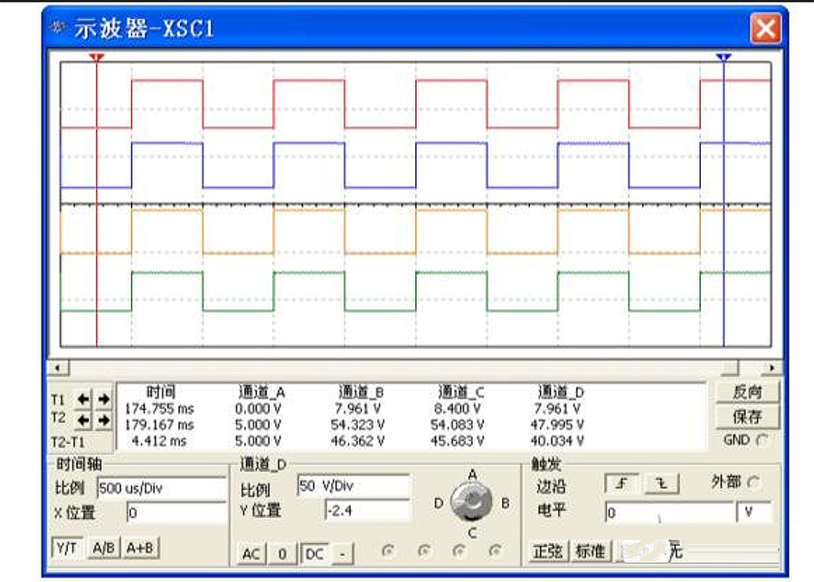This screenshot has height=582, width=814.
Task: Click the channel selector rotary knob
Action: point(471,502)
